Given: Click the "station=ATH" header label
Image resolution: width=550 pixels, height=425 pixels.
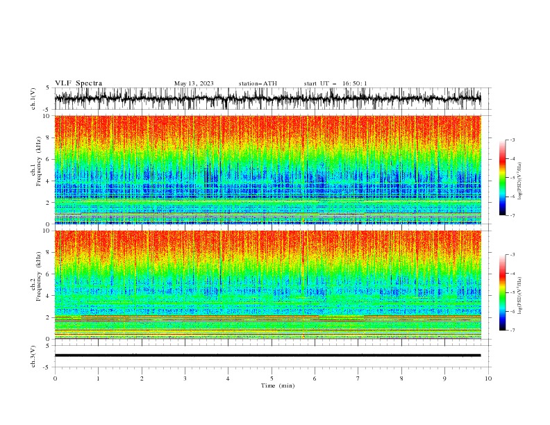Looking at the screenshot, I should [258, 83].
